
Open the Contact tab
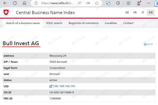tap(128, 23)
